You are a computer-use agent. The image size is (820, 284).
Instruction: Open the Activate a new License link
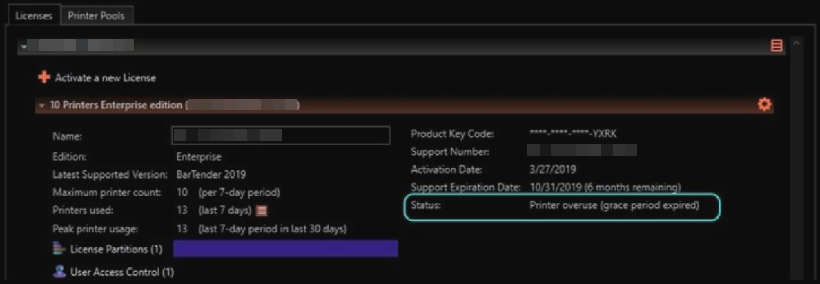[x=105, y=78]
